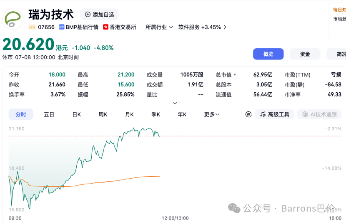The height and width of the screenshot is (222, 346).
Task: Open 高级工具 advanced tools
Action: (x=274, y=114)
